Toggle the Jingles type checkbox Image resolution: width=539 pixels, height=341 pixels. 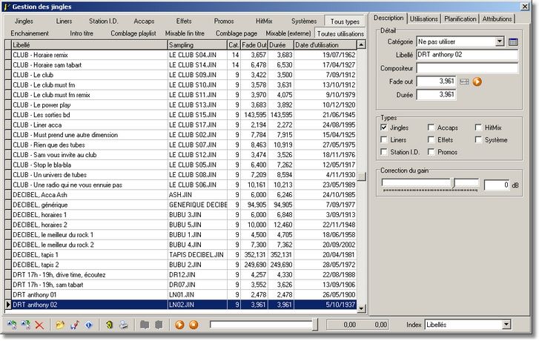point(384,128)
